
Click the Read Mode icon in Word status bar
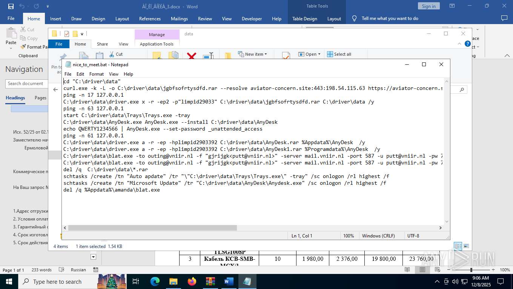click(x=407, y=270)
